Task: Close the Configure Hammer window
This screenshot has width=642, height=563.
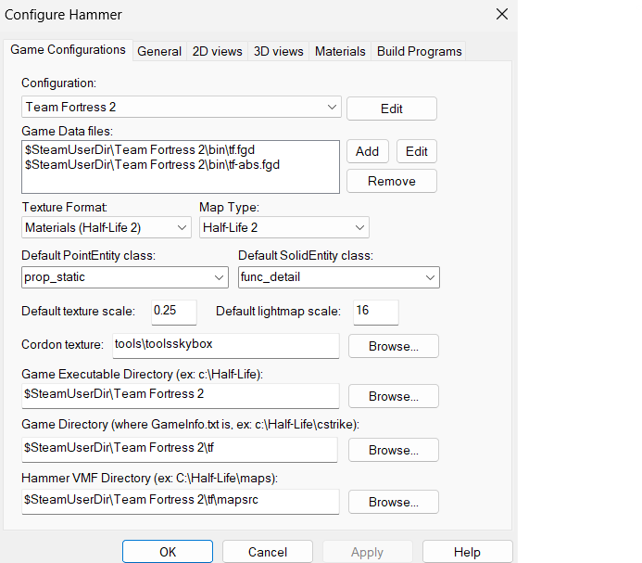Action: pyautogui.click(x=502, y=14)
